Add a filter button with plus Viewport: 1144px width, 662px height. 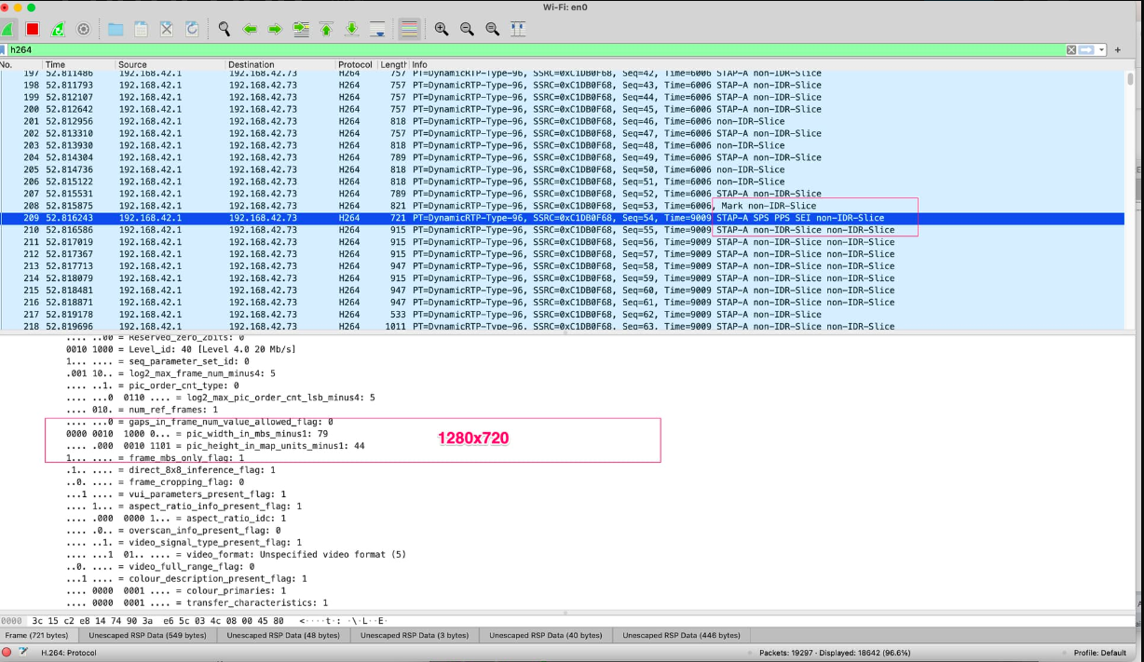(1118, 49)
